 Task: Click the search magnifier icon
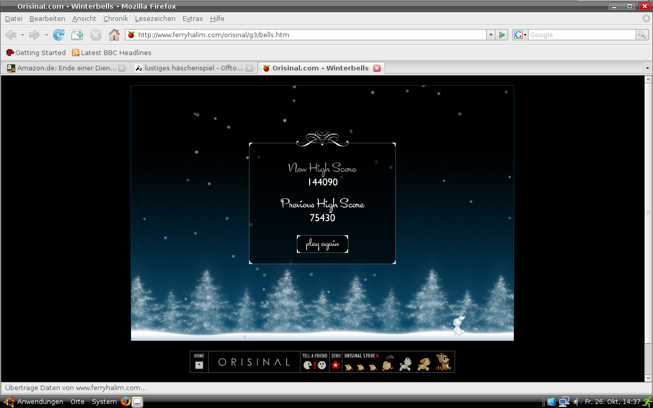642,35
